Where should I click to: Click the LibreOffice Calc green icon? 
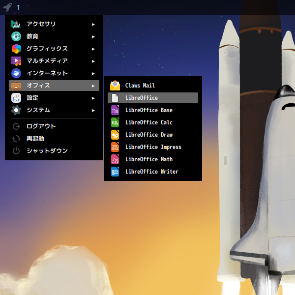(x=115, y=122)
